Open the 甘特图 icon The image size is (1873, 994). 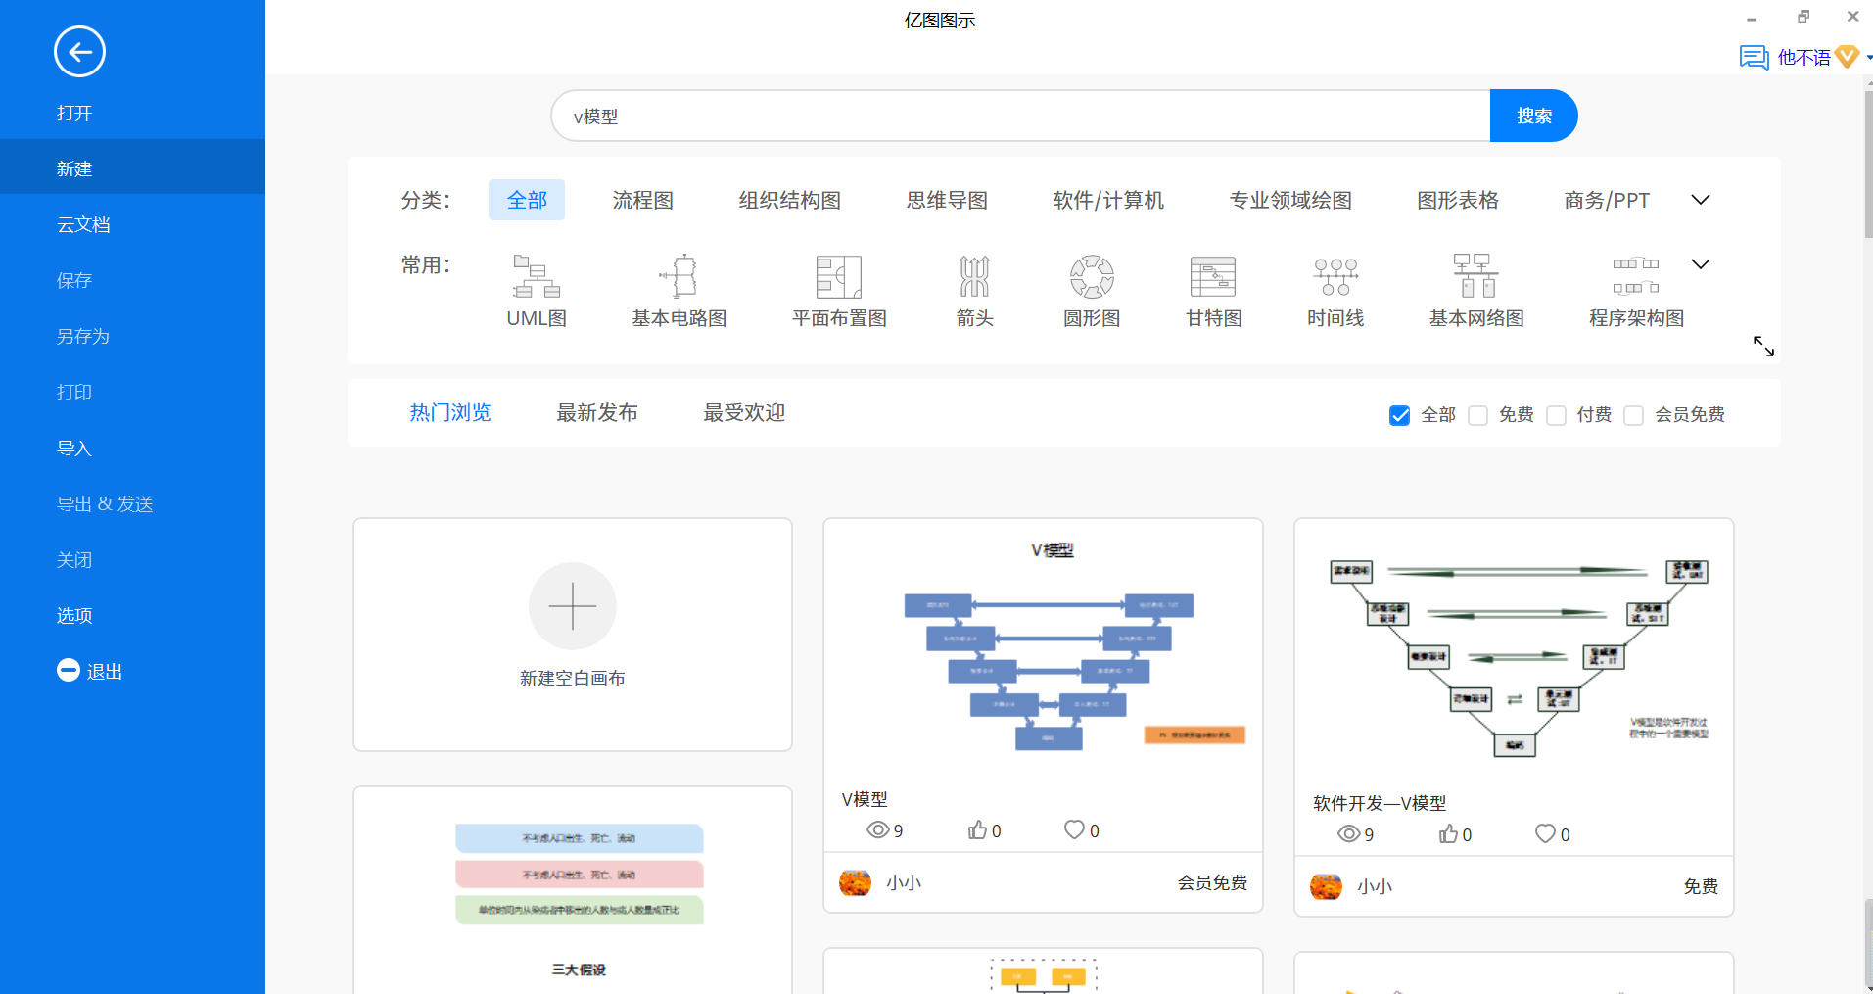[1213, 276]
